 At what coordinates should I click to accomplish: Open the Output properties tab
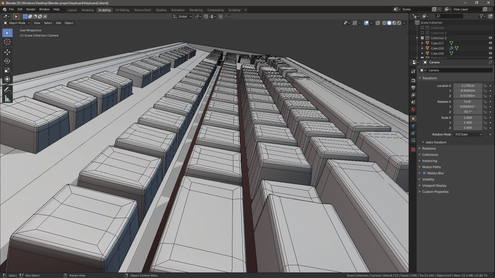click(x=413, y=88)
